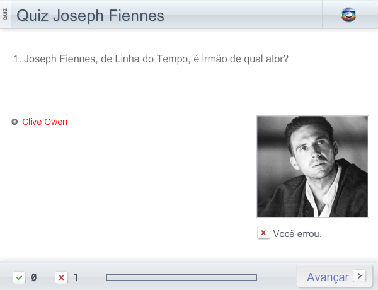Click the Globo logo icon

pyautogui.click(x=348, y=15)
